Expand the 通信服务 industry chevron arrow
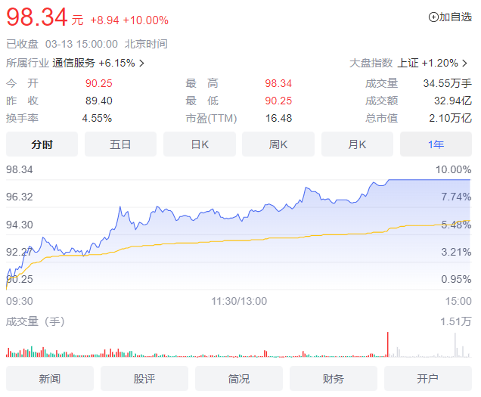Screen dimensions: 481x397 click(x=141, y=64)
